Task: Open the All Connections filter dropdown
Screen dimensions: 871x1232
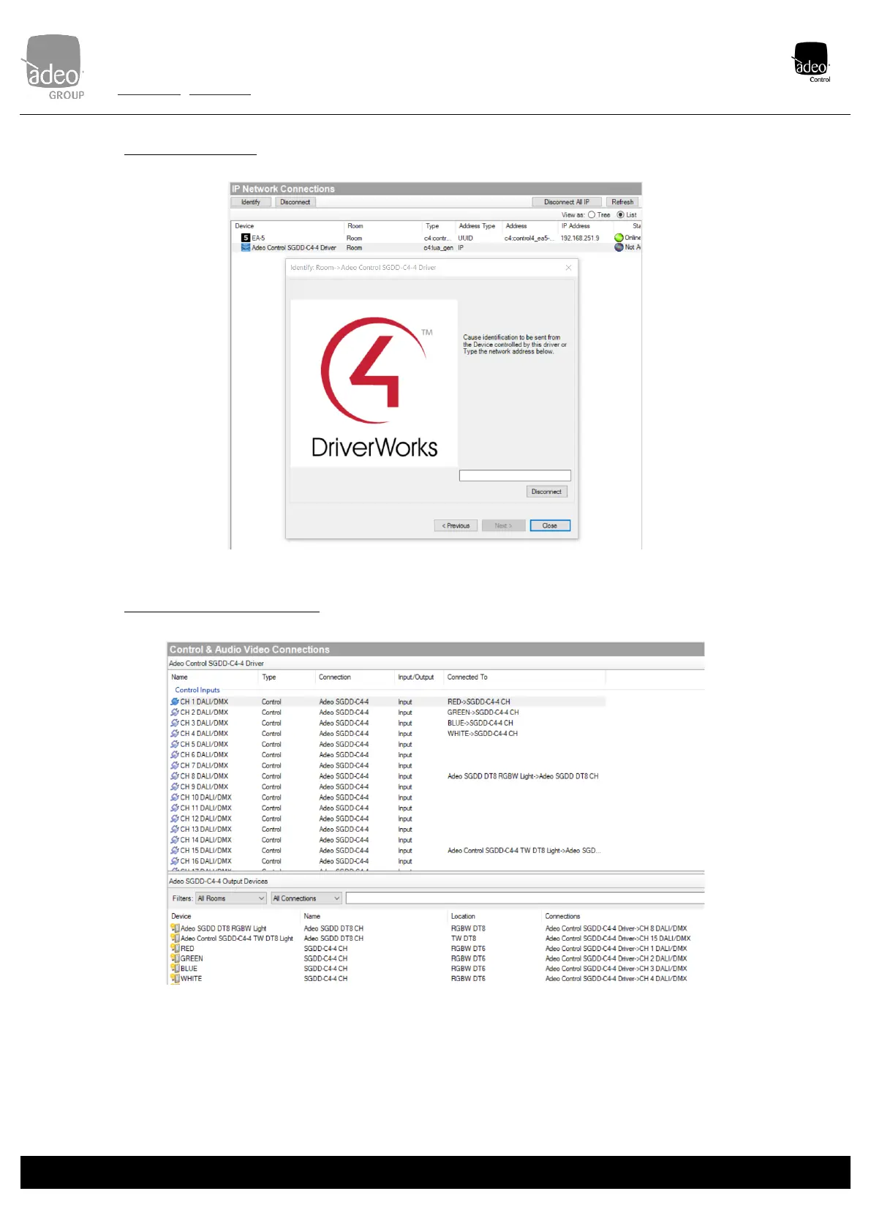Action: (306, 898)
